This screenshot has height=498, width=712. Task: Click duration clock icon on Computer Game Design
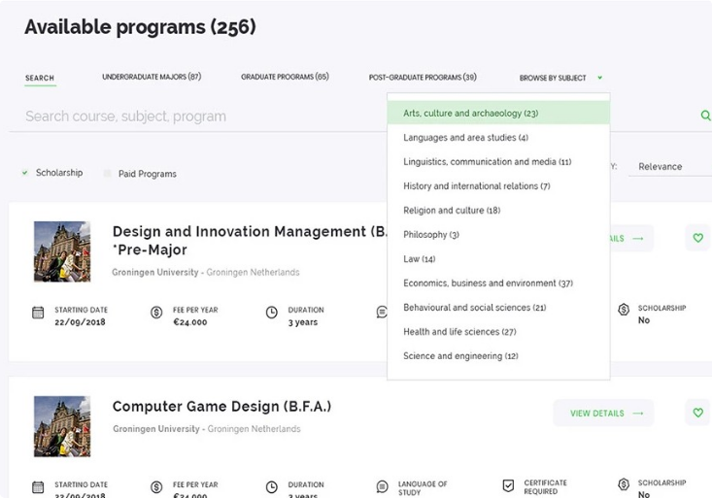pyautogui.click(x=272, y=487)
